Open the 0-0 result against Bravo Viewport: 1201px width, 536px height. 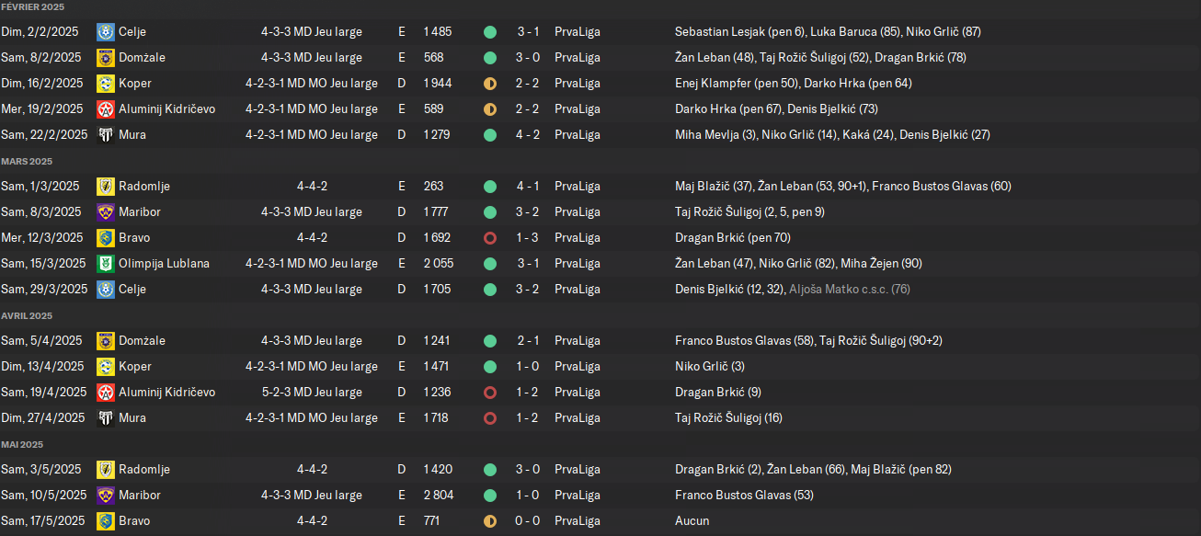pos(529,520)
